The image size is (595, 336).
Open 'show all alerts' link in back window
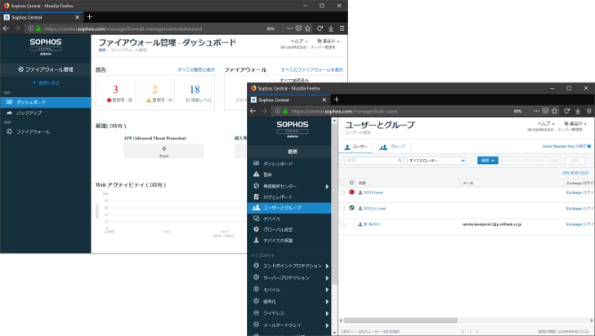[x=196, y=69]
